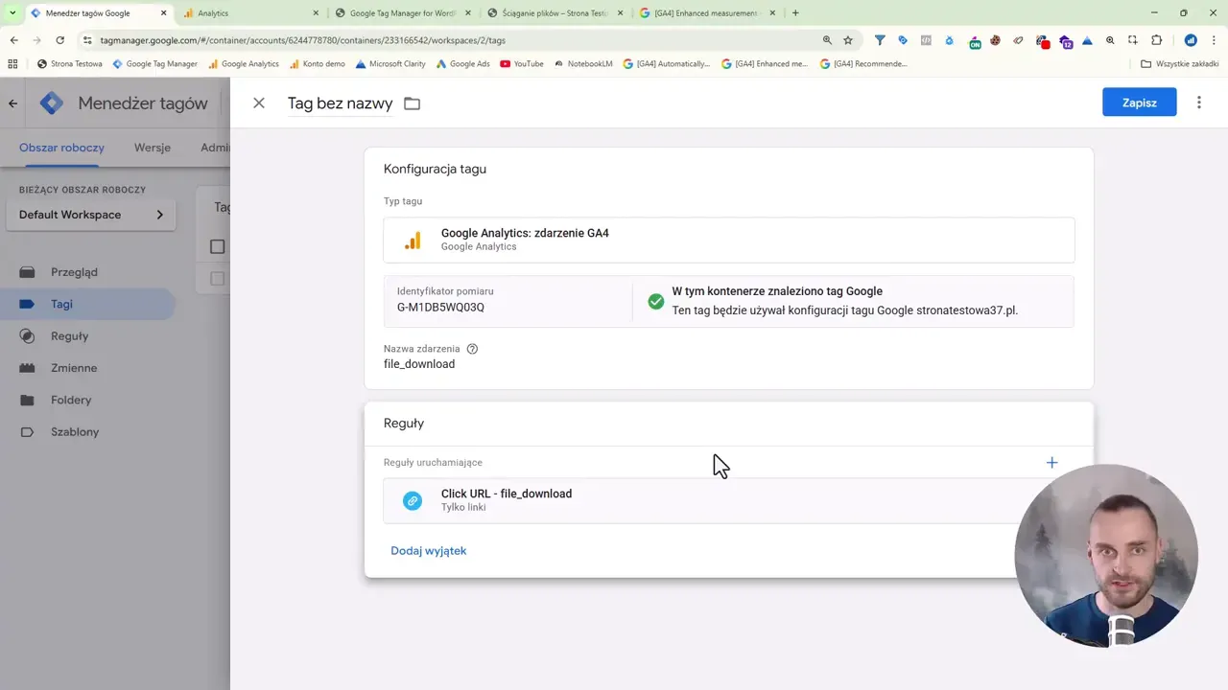Open the apps grid icon in bookmarks bar

[x=12, y=64]
